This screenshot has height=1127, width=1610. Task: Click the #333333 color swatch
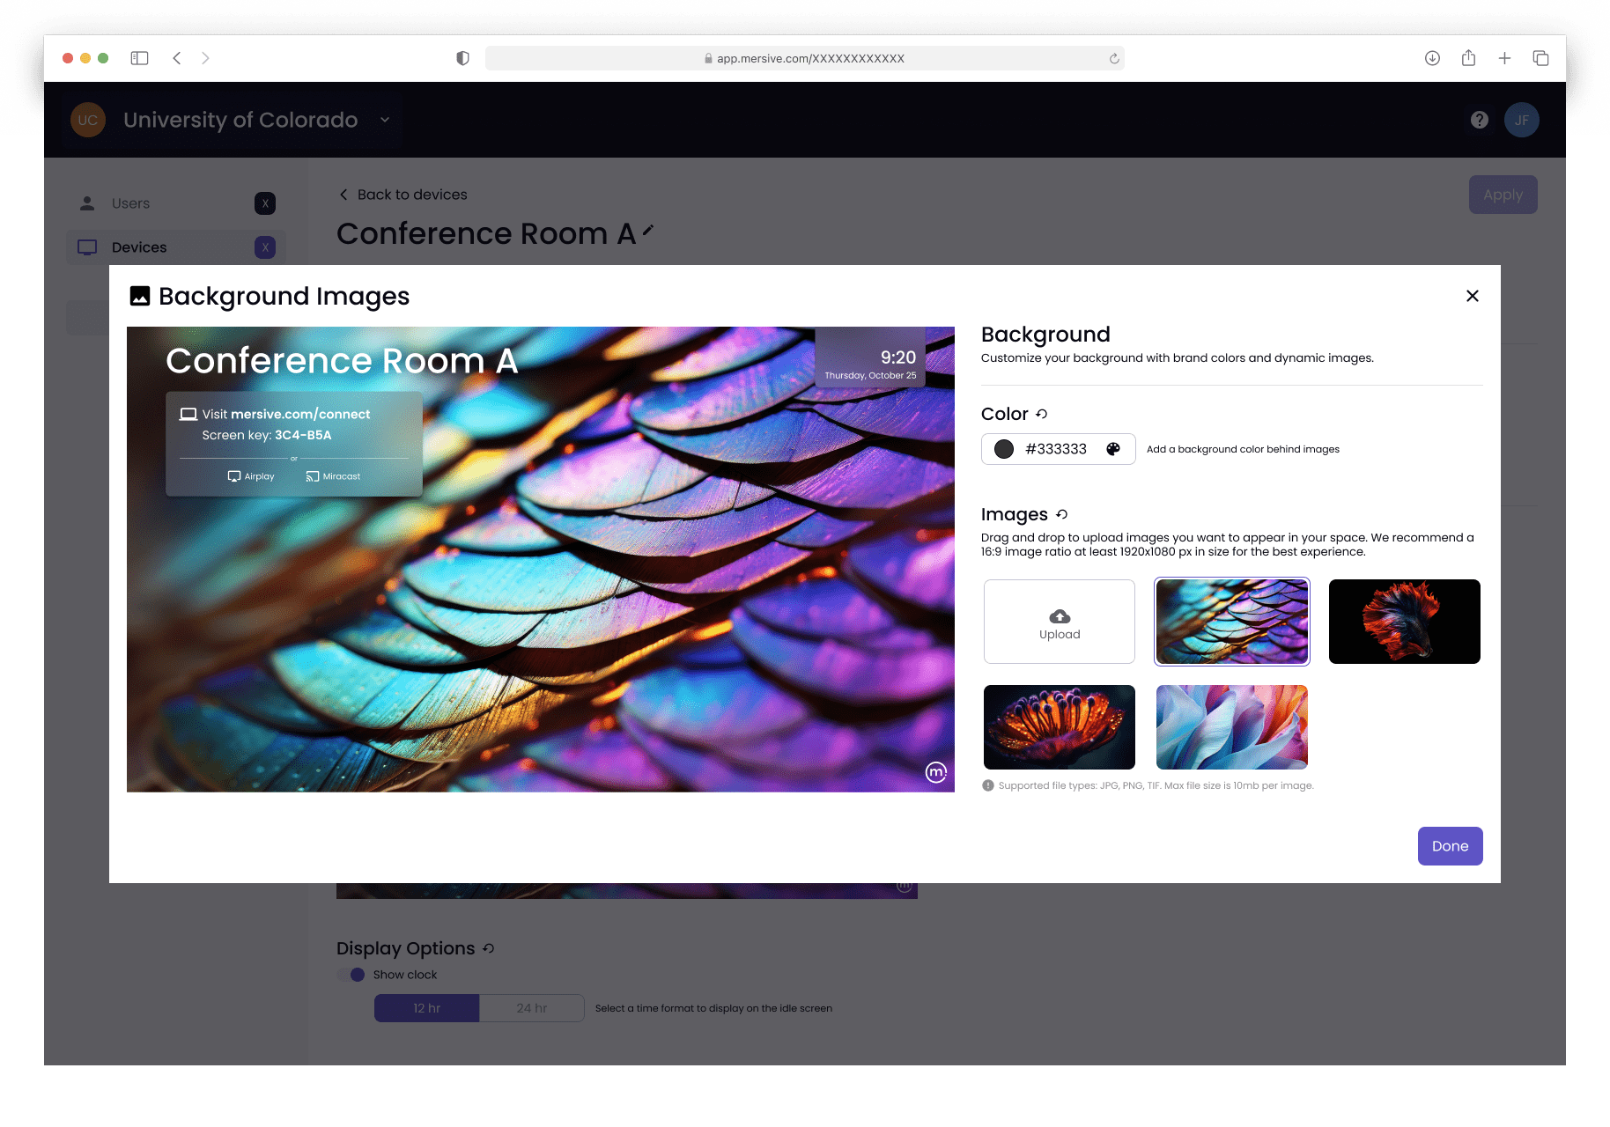click(x=1003, y=449)
